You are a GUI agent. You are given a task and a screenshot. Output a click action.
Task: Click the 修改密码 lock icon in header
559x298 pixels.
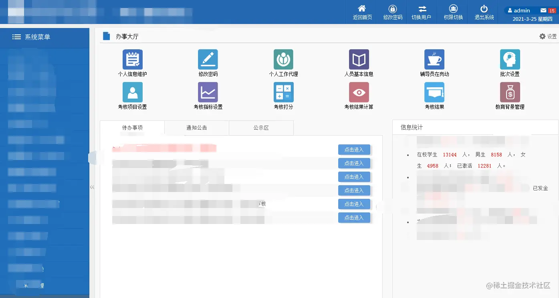pos(393,8)
